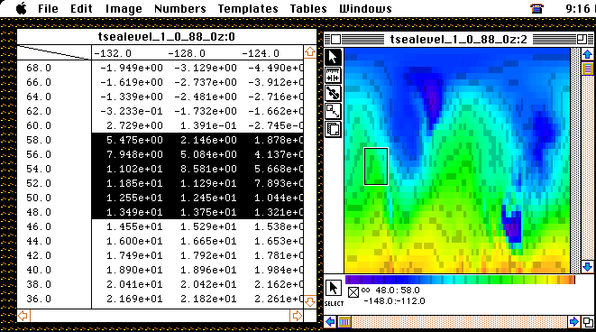Click column header -128.0
The image size is (596, 332).
point(187,53)
